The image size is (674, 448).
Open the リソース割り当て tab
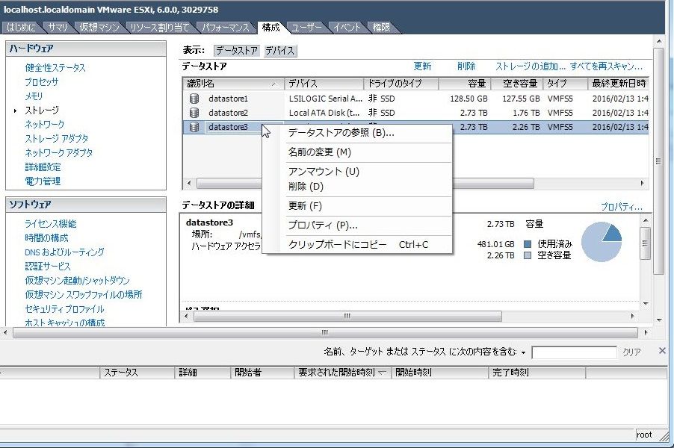pyautogui.click(x=159, y=27)
